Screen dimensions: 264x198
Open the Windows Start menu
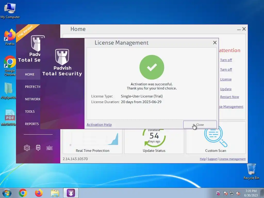(x=7, y=193)
